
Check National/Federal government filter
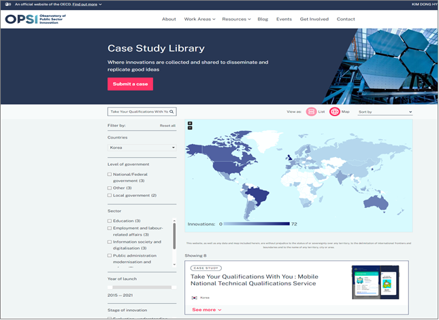(x=110, y=174)
